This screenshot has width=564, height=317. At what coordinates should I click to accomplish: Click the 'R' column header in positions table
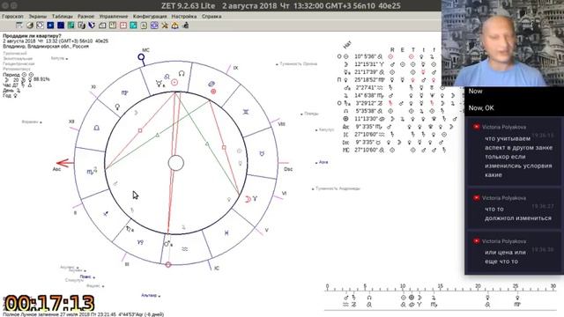pos(392,49)
